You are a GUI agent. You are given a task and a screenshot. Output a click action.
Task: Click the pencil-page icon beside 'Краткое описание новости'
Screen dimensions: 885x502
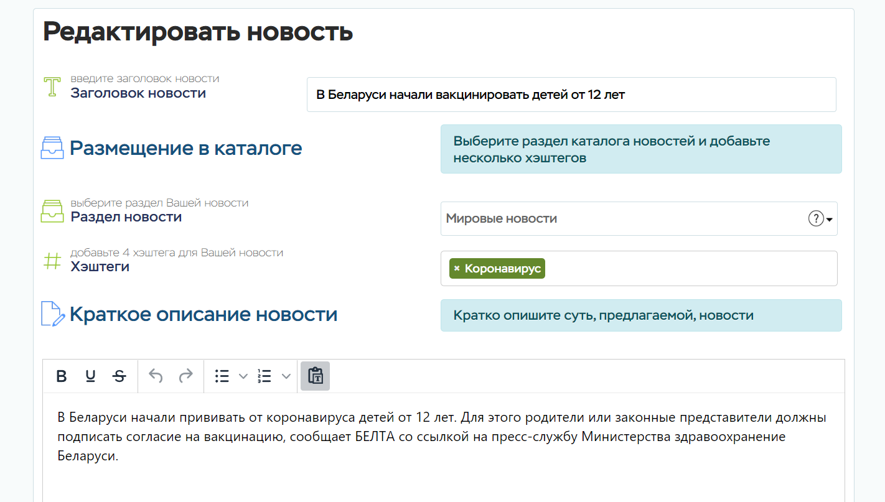point(52,314)
